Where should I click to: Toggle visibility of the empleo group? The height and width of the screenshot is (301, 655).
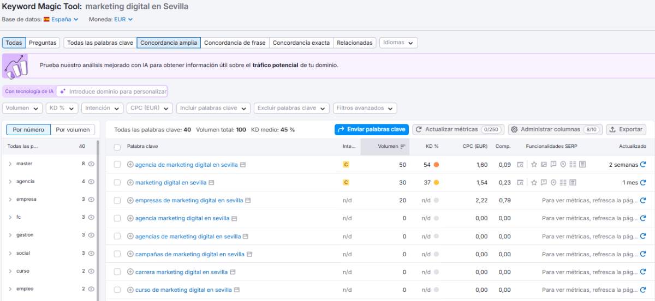coord(91,289)
